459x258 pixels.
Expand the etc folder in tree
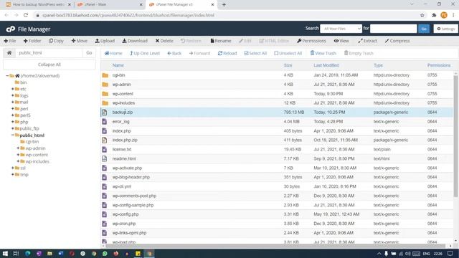pyautogui.click(x=13, y=89)
